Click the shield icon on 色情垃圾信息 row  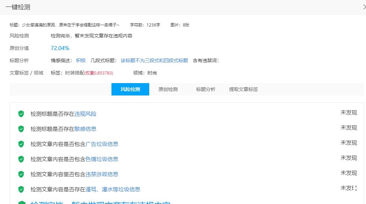click(21, 159)
